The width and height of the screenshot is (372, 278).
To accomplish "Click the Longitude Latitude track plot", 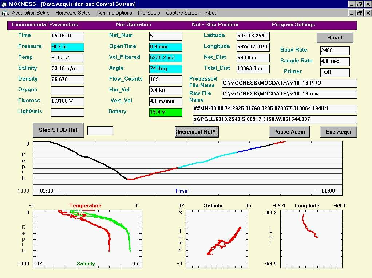I will 311,239.
